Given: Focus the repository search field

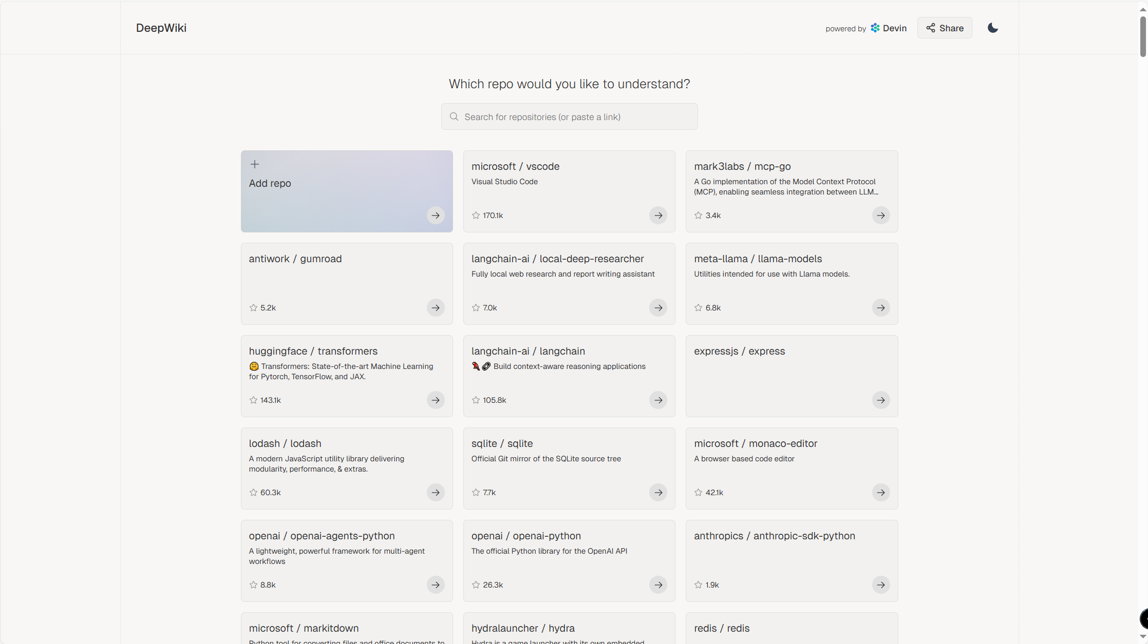Looking at the screenshot, I should point(569,116).
